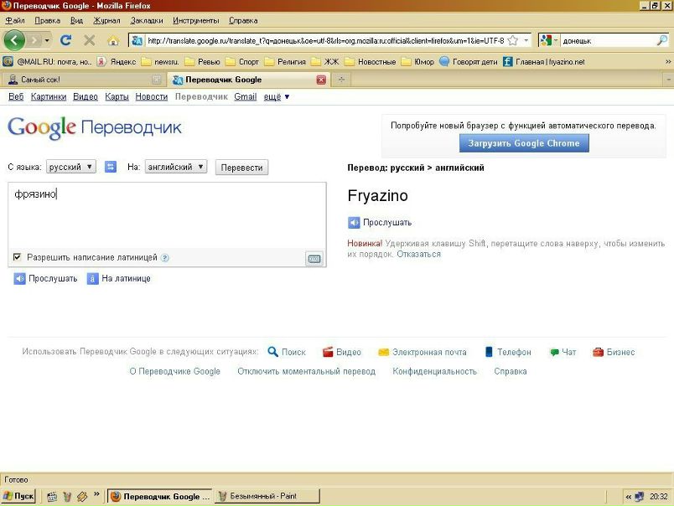
Task: Click the help icon beside the Latin input option
Action: pos(165,258)
